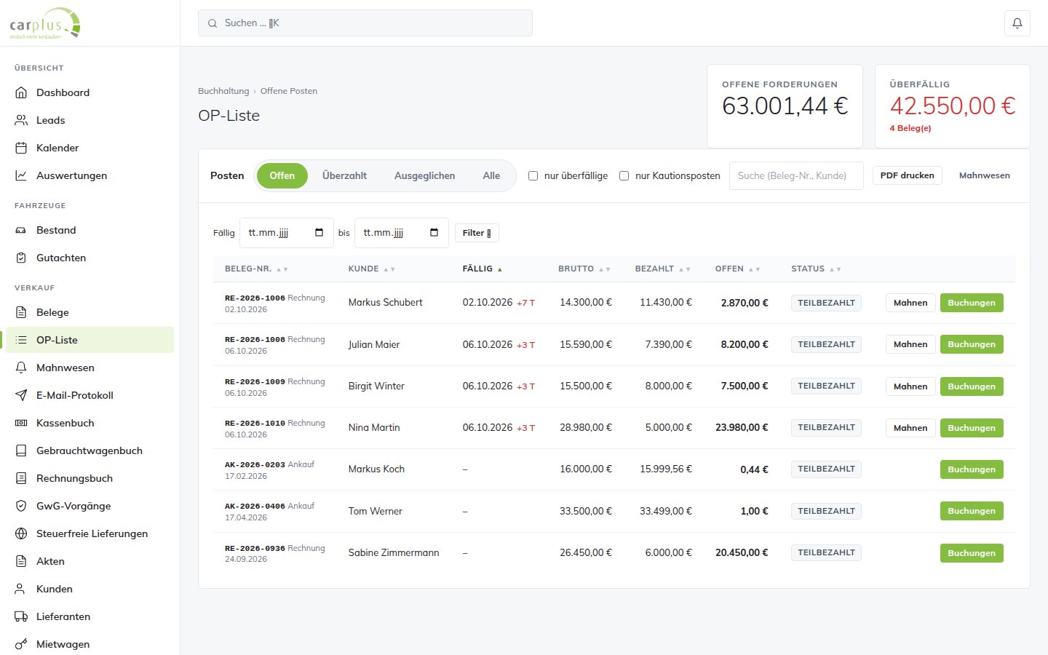Go to Buchhaltung in the breadcrumb
The image size is (1048, 655).
point(223,91)
